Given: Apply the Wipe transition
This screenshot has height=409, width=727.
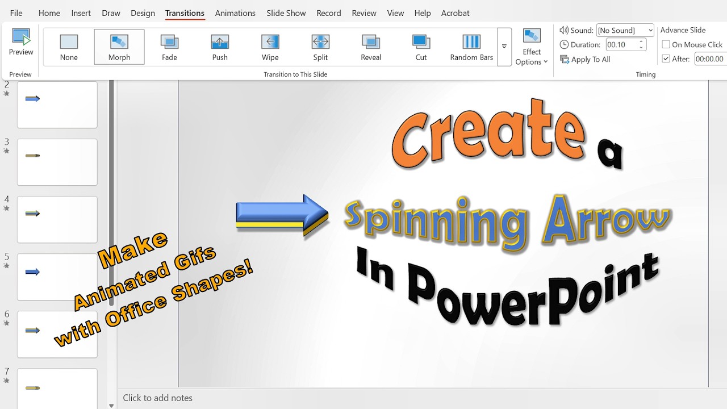Looking at the screenshot, I should [x=270, y=47].
